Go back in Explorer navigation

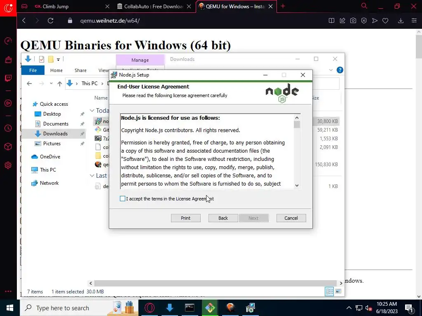coord(29,84)
